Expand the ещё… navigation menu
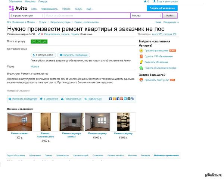This screenshot has height=179, width=224. click(x=89, y=8)
